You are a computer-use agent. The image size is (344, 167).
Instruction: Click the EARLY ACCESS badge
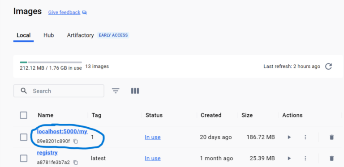(x=113, y=35)
